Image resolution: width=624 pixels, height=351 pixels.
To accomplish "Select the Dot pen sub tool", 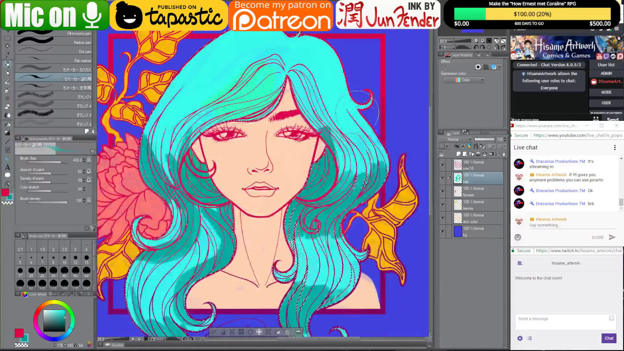I will pyautogui.click(x=55, y=51).
